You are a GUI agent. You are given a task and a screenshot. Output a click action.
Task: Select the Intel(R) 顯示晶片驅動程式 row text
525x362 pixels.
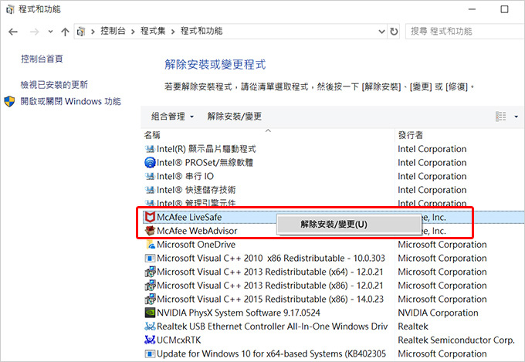tap(206, 149)
